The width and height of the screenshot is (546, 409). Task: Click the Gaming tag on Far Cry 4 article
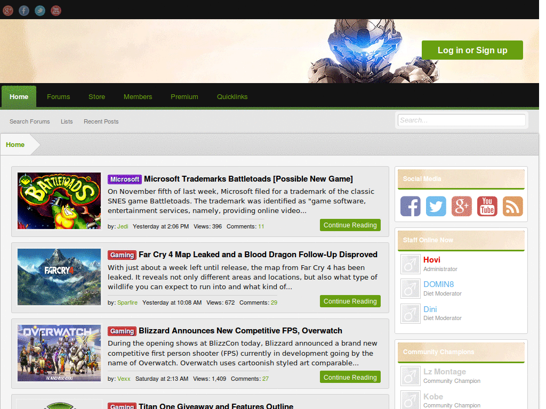(x=122, y=255)
